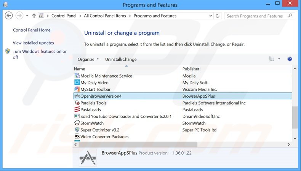Click the Control Panel icon in address bar
The image size is (301, 171).
[41, 16]
